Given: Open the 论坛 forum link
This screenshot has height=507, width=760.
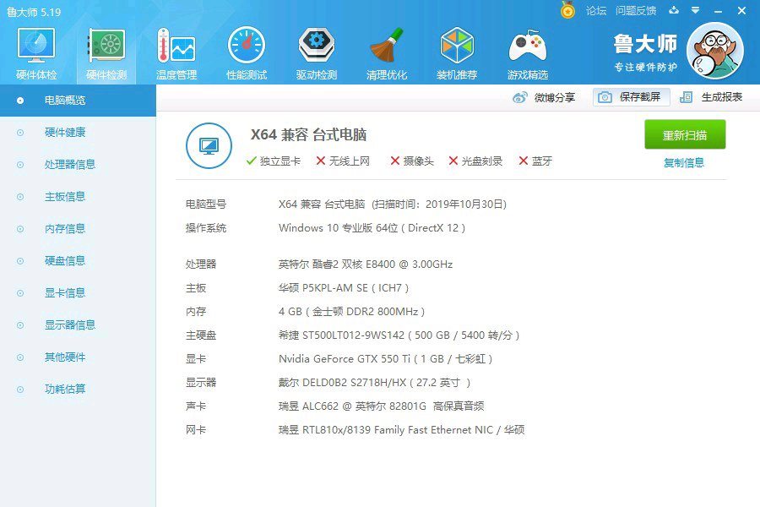Looking at the screenshot, I should [x=596, y=11].
